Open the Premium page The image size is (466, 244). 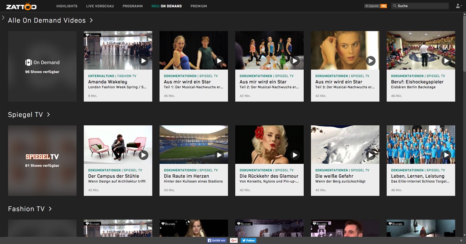tap(199, 6)
